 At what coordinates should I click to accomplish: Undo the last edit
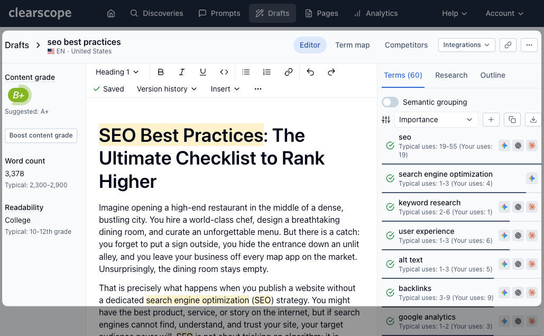[x=310, y=72]
